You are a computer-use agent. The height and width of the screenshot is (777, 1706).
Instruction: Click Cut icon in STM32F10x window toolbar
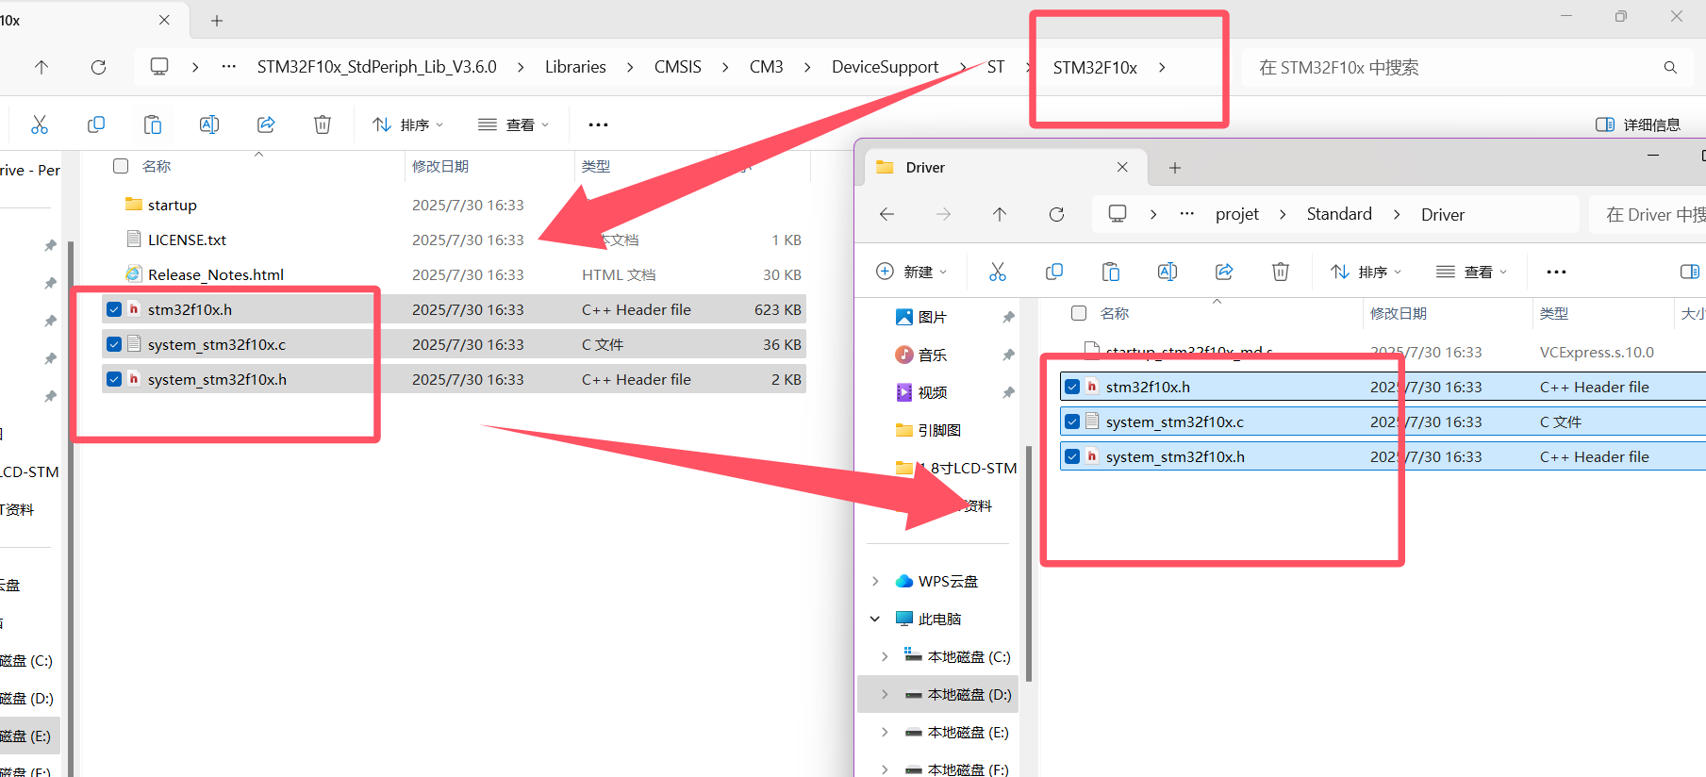point(39,124)
